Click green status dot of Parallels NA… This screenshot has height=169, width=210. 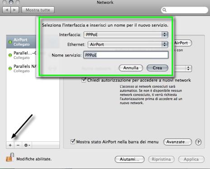pos(10,68)
